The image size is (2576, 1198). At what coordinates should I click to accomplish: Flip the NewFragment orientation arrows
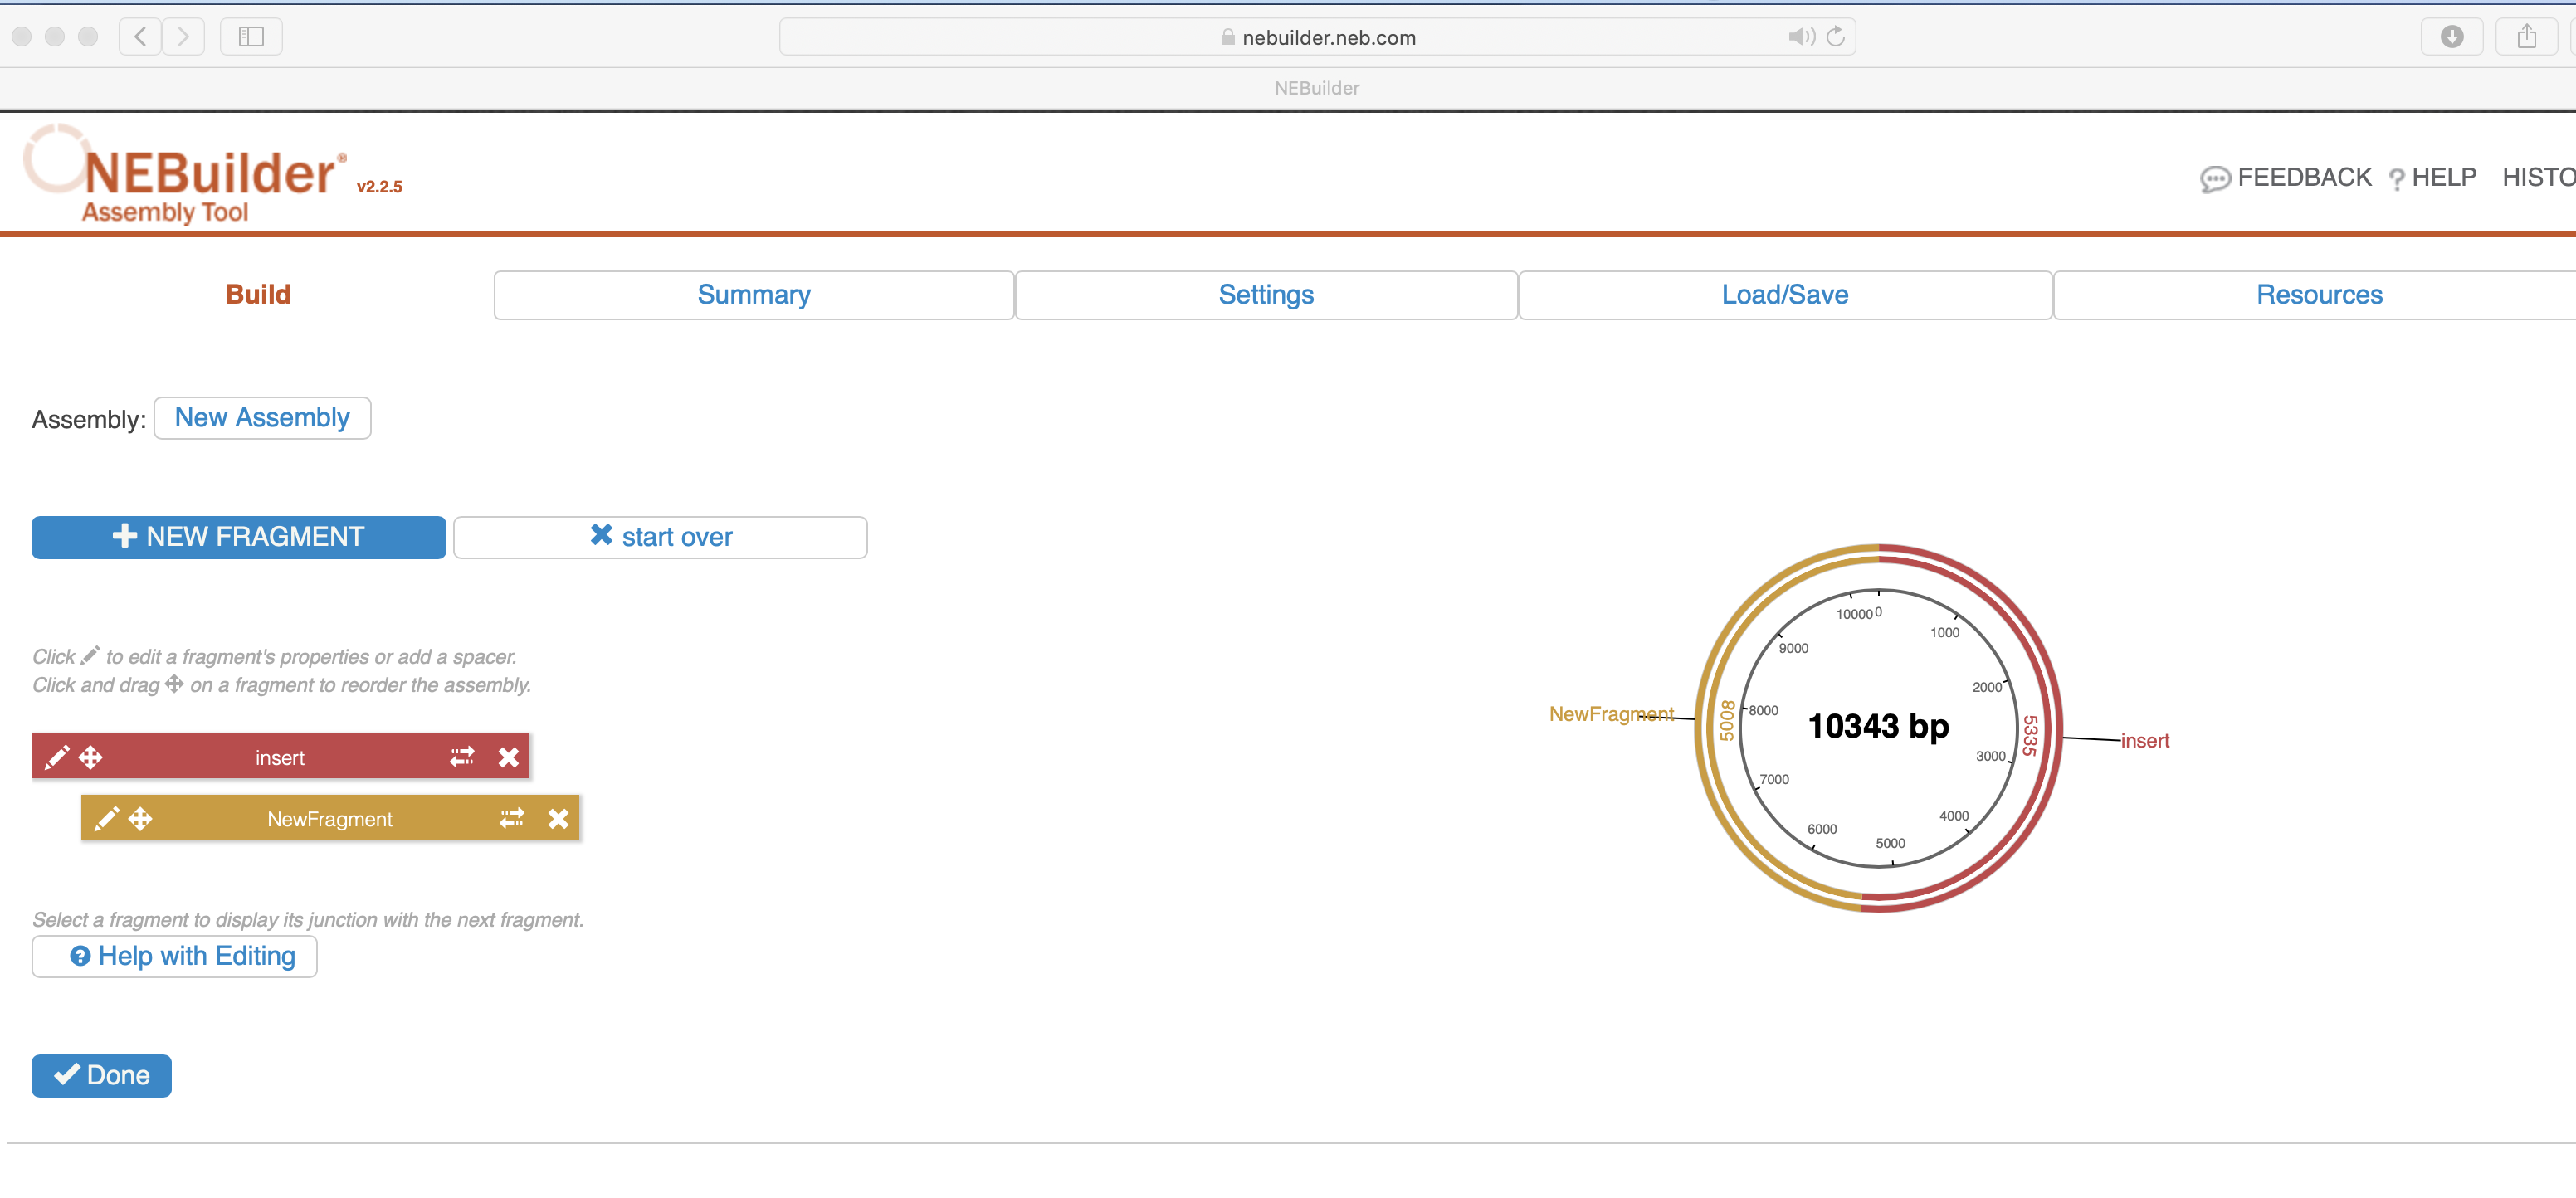point(512,819)
